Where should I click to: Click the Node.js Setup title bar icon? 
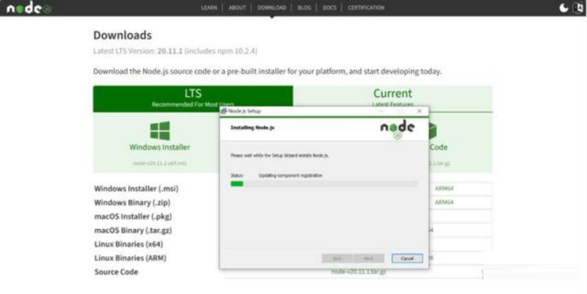pyautogui.click(x=224, y=111)
